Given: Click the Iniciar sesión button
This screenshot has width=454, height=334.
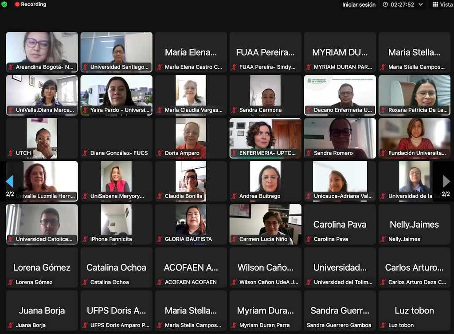Looking at the screenshot, I should 359,4.
